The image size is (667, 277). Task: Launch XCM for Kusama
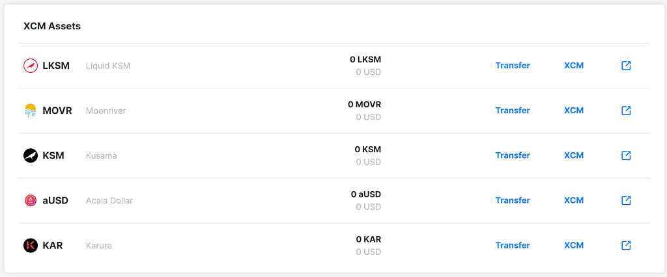pyautogui.click(x=574, y=155)
